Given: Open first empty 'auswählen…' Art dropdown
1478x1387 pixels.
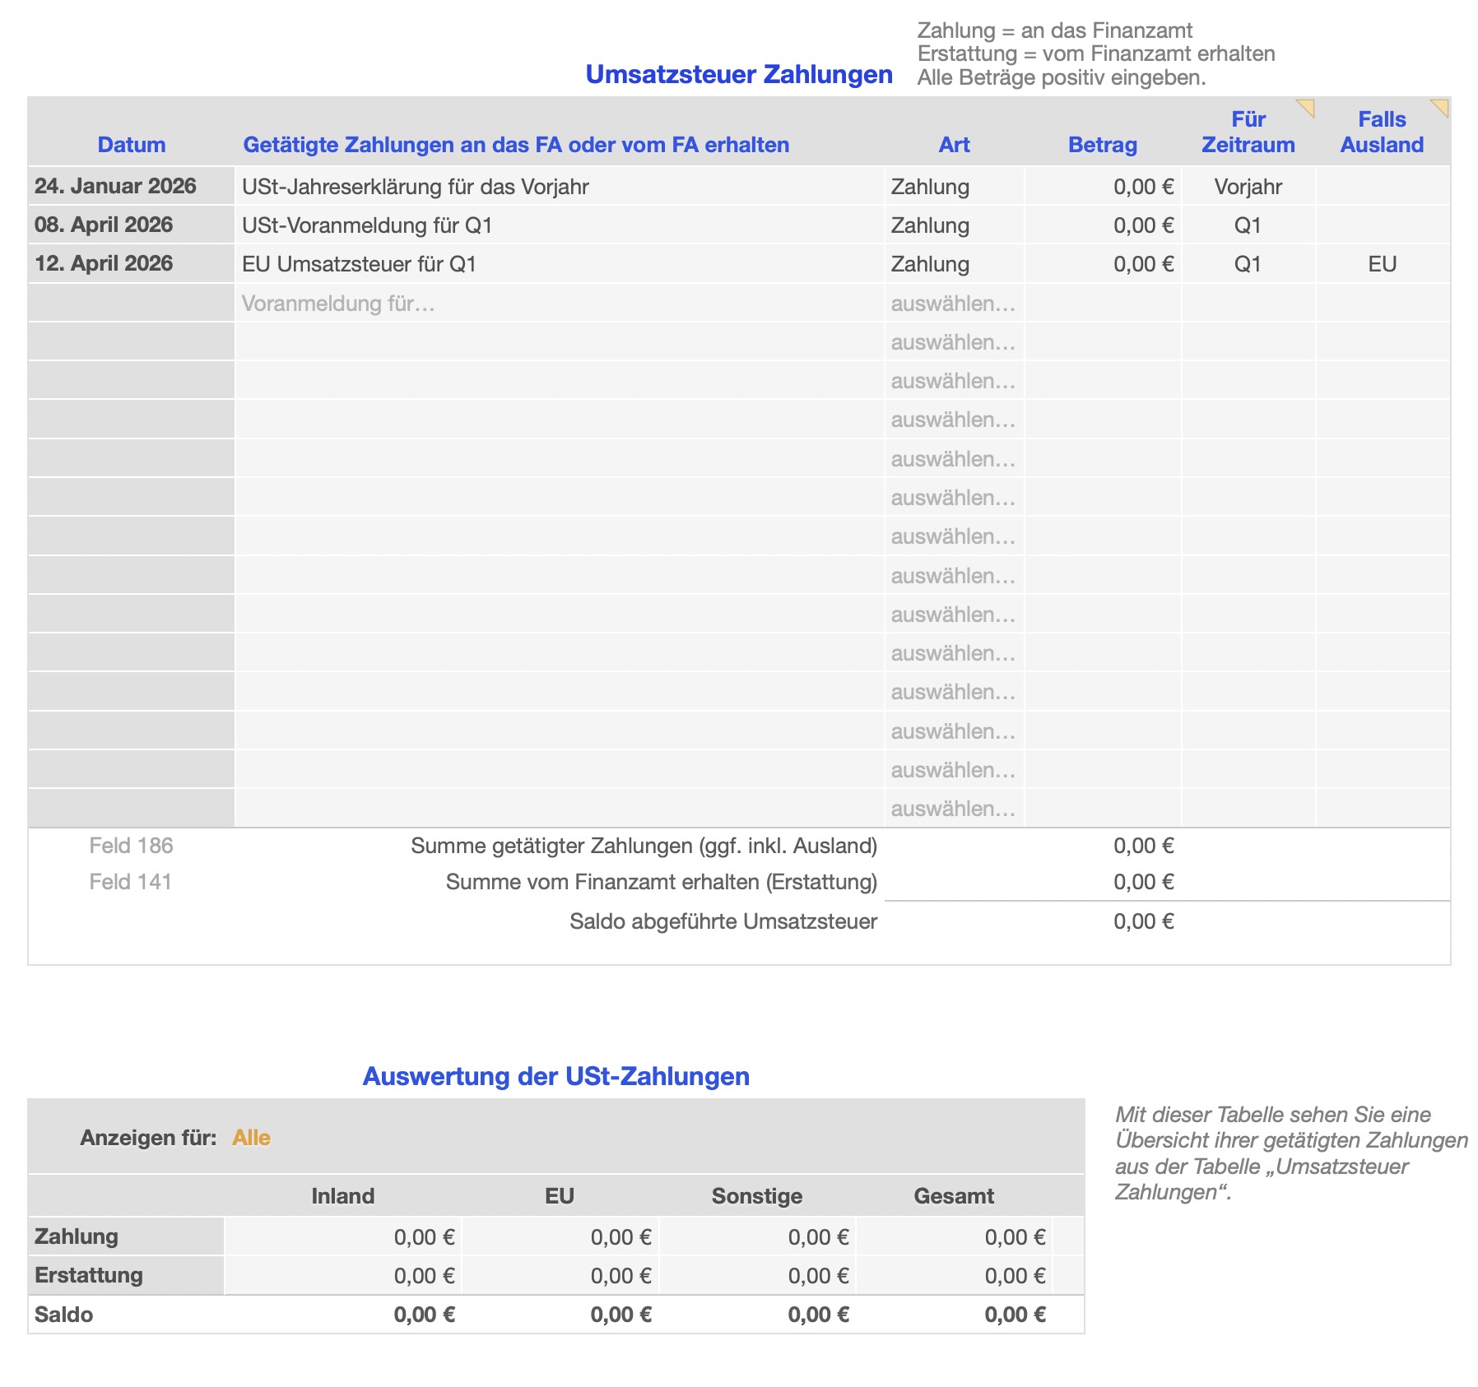Looking at the screenshot, I should (x=953, y=304).
